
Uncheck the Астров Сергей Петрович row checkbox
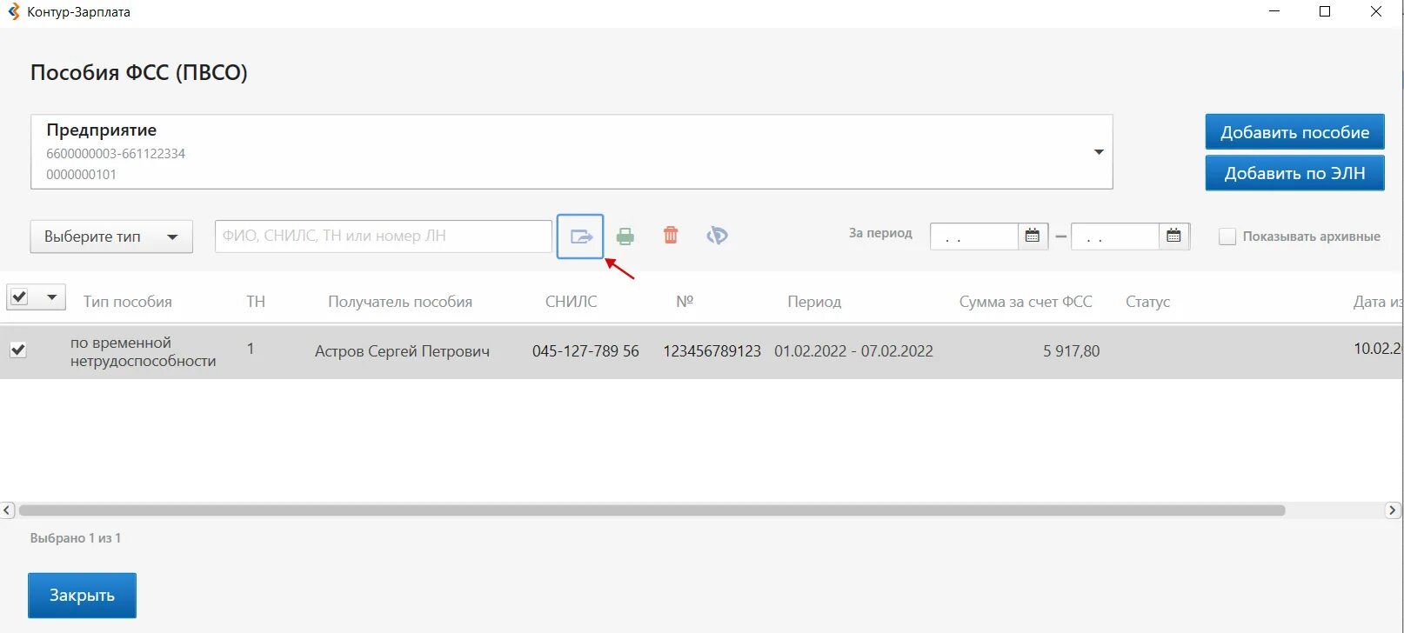[x=17, y=350]
